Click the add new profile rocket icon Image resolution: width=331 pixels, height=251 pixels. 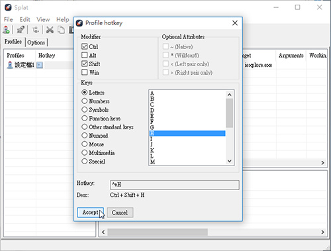click(6, 30)
